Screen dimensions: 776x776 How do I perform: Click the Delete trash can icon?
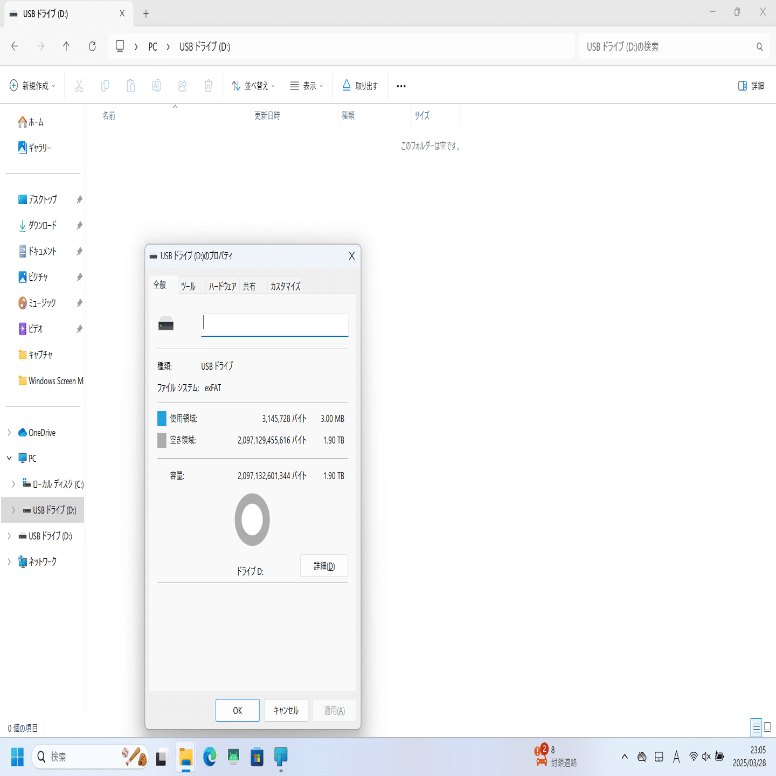point(208,86)
